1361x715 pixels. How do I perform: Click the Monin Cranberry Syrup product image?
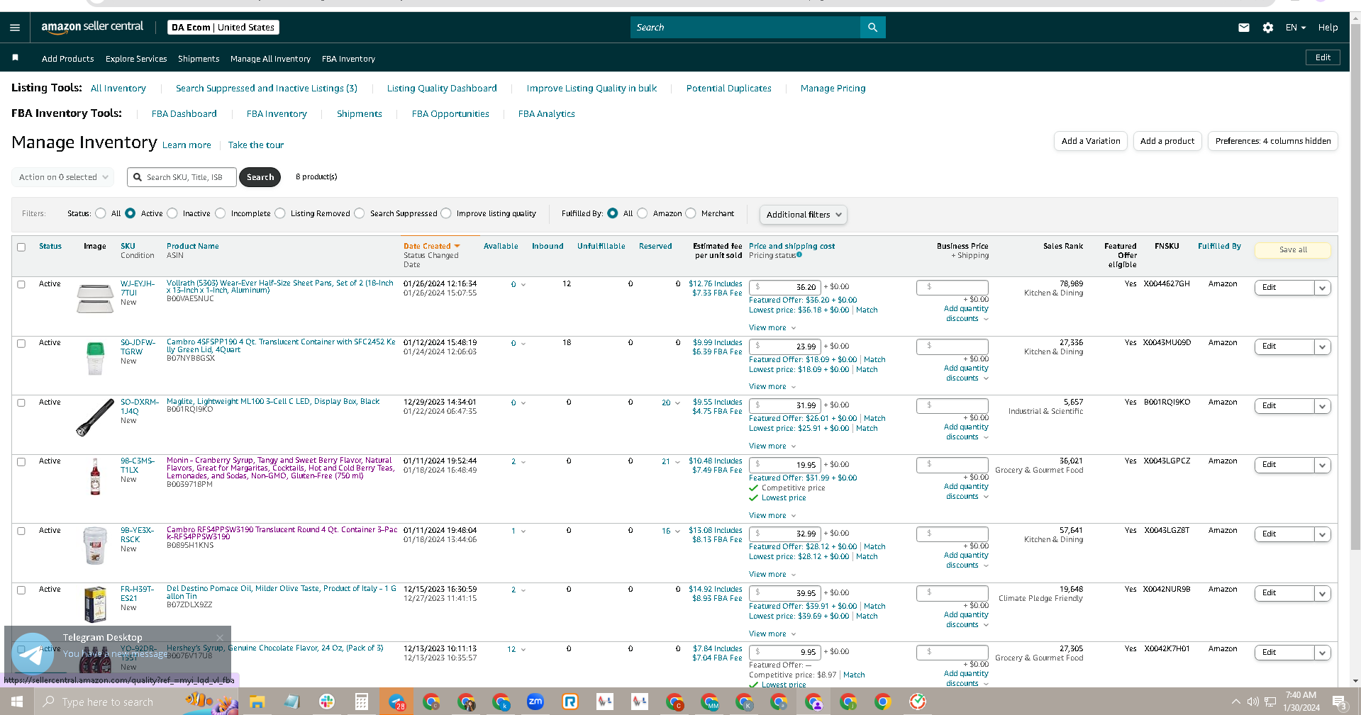pos(95,476)
